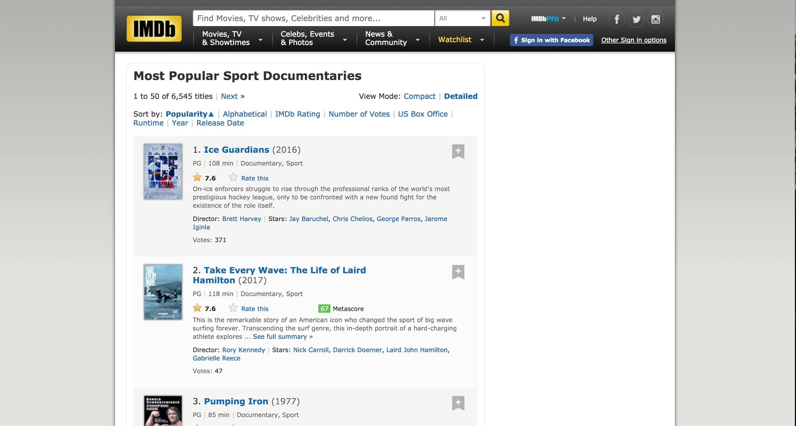Add Ice Guardians to watchlist ribbon
This screenshot has height=426, width=796.
pos(458,151)
